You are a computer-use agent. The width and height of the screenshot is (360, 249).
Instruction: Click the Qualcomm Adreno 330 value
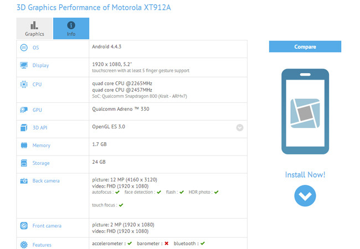[121, 109]
